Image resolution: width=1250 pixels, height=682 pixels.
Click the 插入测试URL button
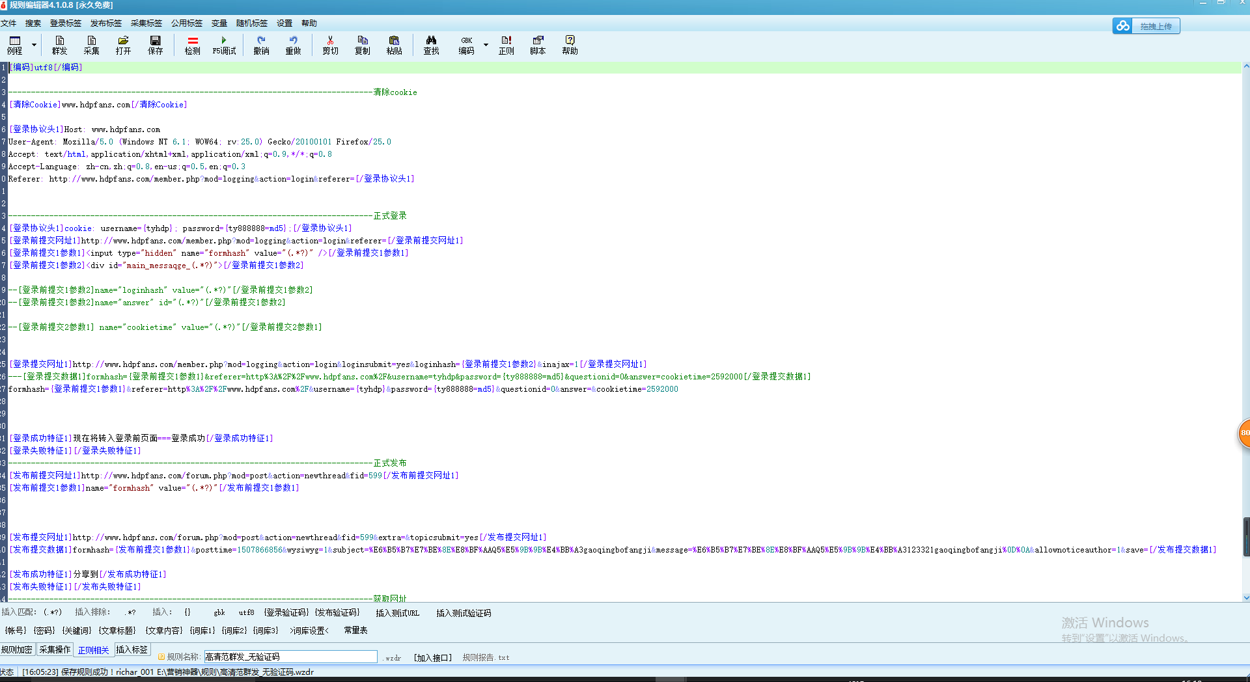point(397,613)
